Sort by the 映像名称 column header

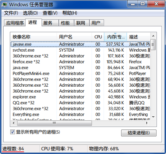[34, 37]
